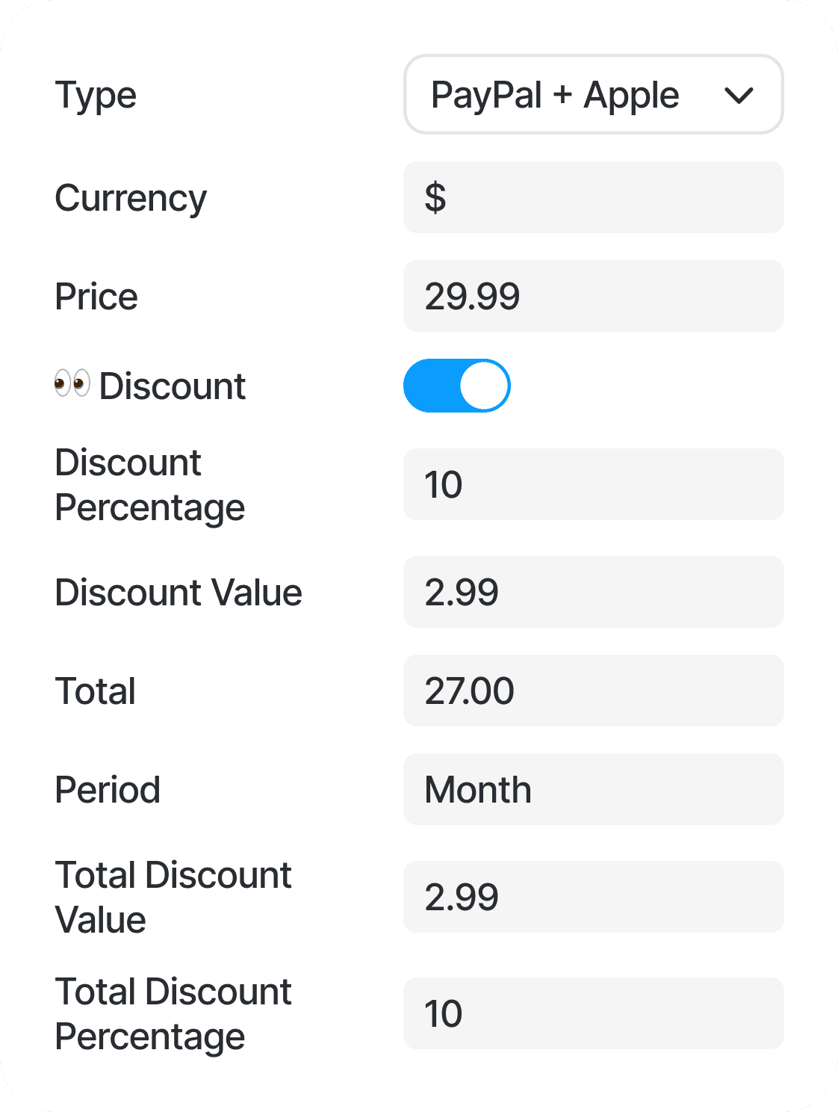Click the Total Discount Value field
The width and height of the screenshot is (838, 1112).
tap(594, 897)
